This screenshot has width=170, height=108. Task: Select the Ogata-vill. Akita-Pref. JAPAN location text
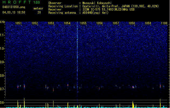tap(121, 6)
